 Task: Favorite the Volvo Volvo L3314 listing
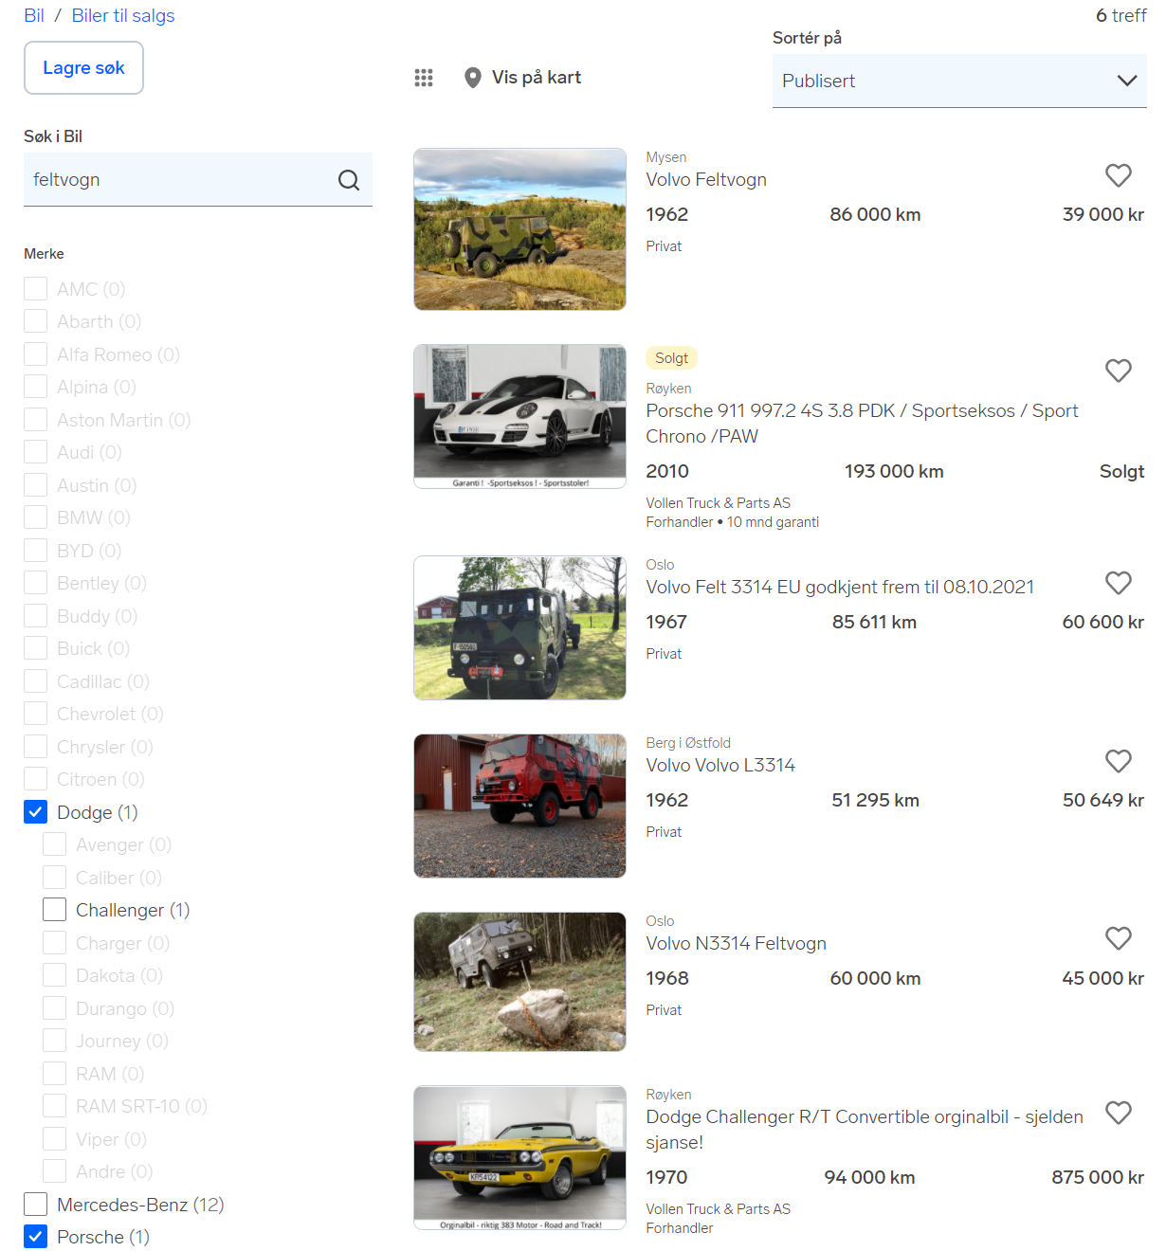pyautogui.click(x=1119, y=761)
